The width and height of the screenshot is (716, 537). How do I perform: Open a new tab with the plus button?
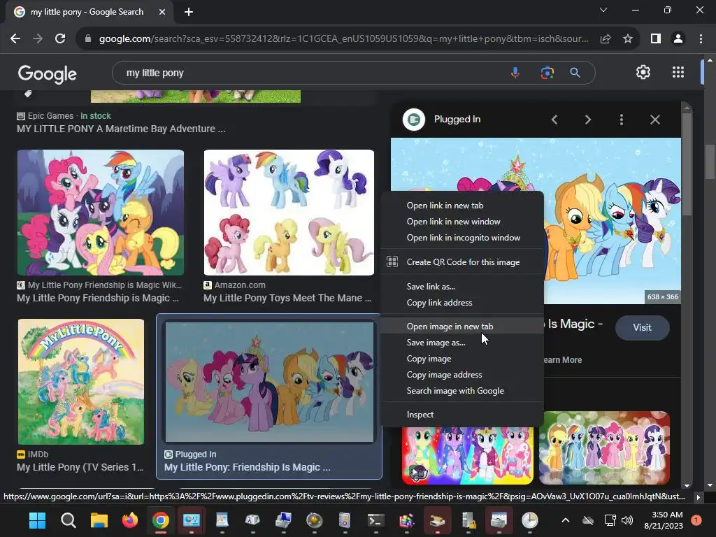(x=189, y=12)
